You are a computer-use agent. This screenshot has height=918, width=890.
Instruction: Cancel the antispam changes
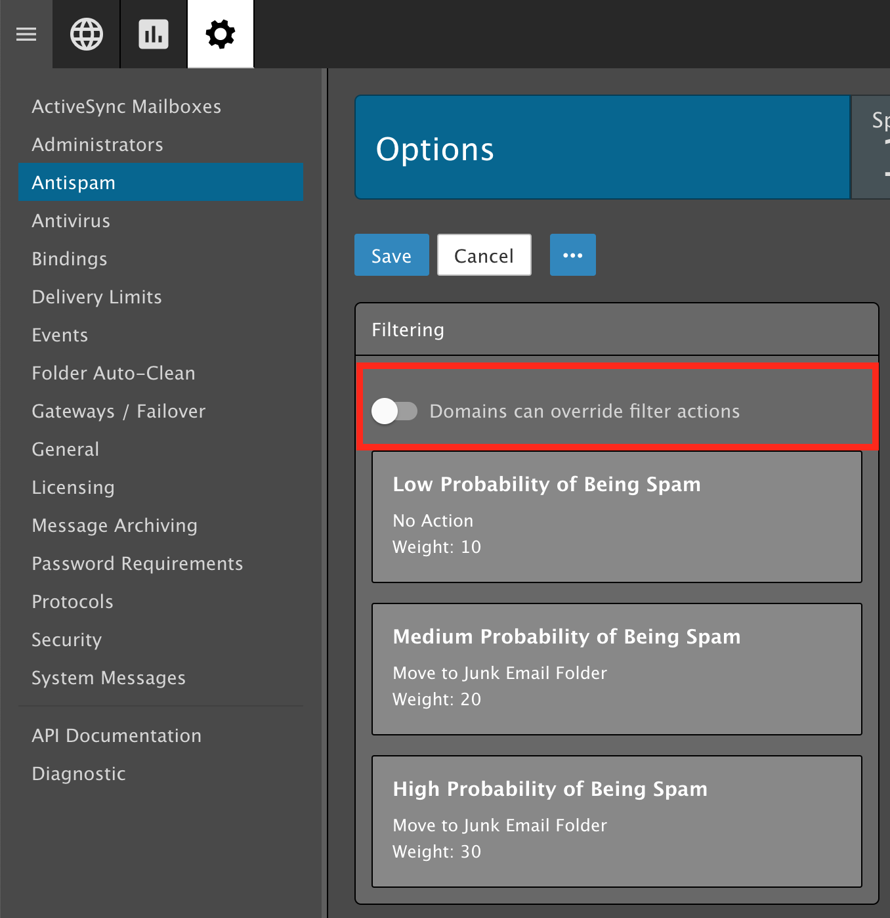[484, 255]
